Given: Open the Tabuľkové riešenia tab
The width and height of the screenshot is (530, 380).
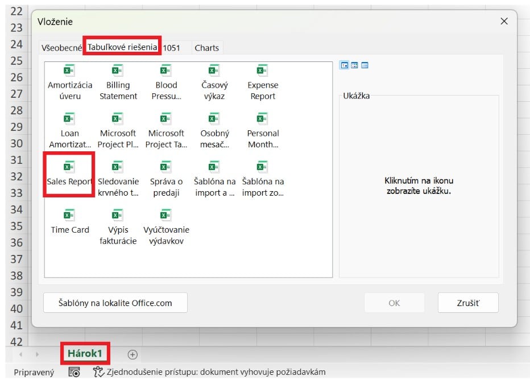Looking at the screenshot, I should [122, 47].
